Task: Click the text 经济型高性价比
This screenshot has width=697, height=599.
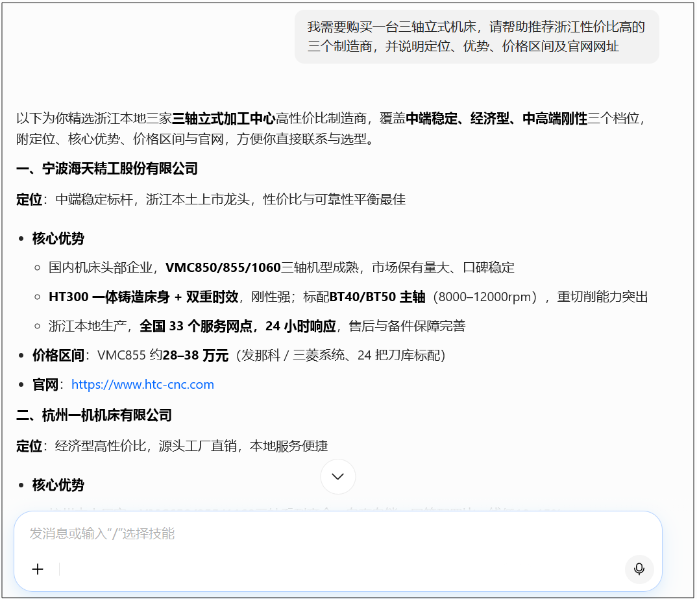Action: point(101,446)
